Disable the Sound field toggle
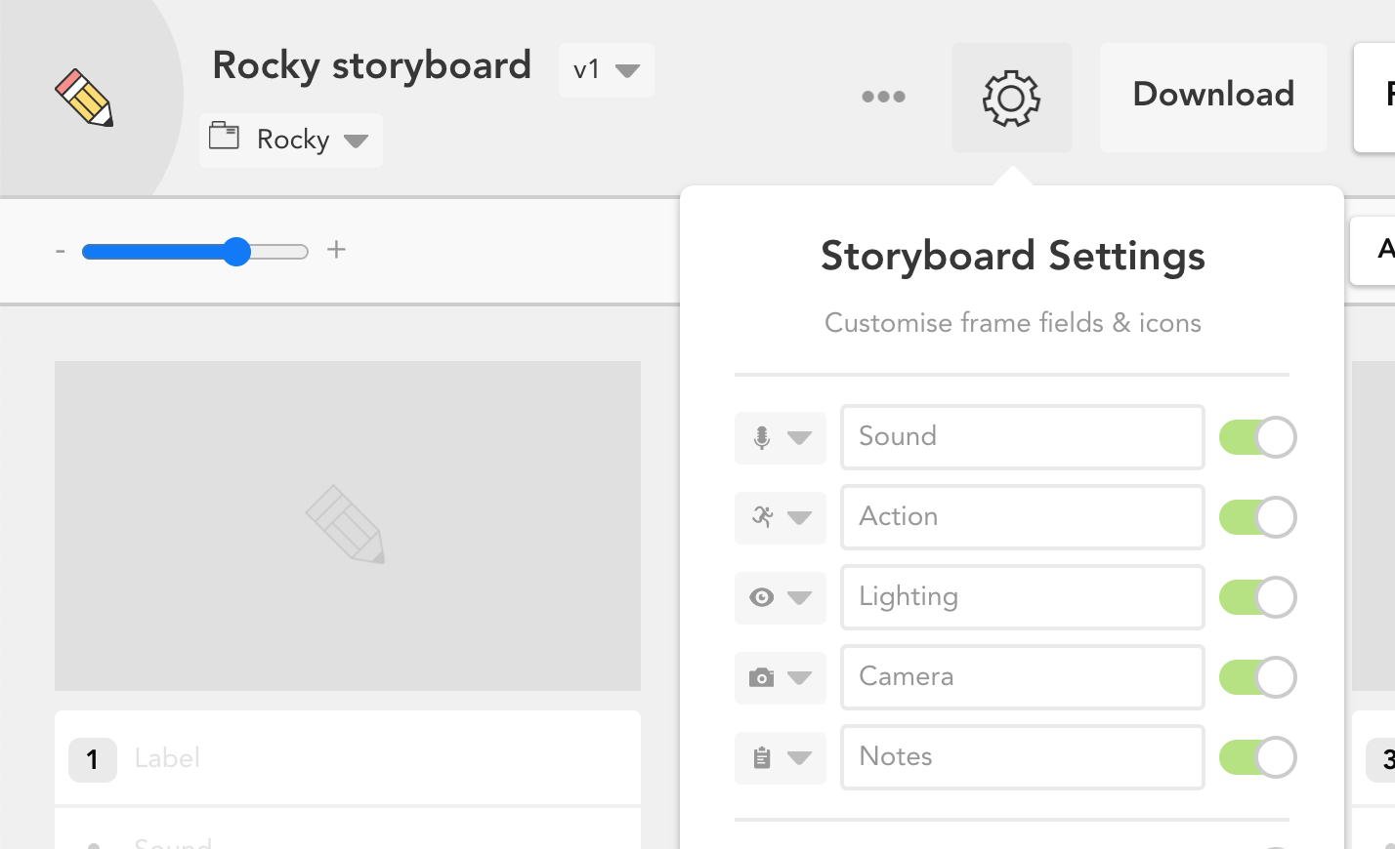 pyautogui.click(x=1257, y=437)
